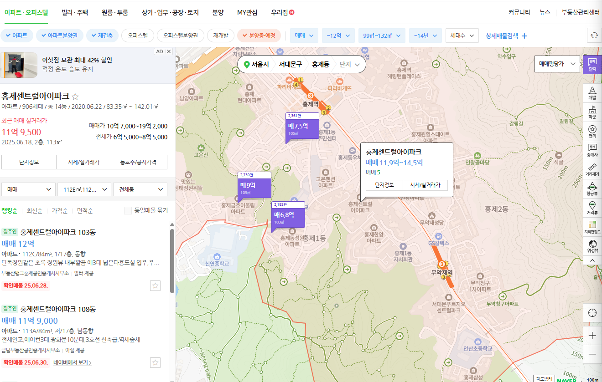Switch to 위성뷰 satellite view
This screenshot has width=602, height=382.
pos(592,245)
